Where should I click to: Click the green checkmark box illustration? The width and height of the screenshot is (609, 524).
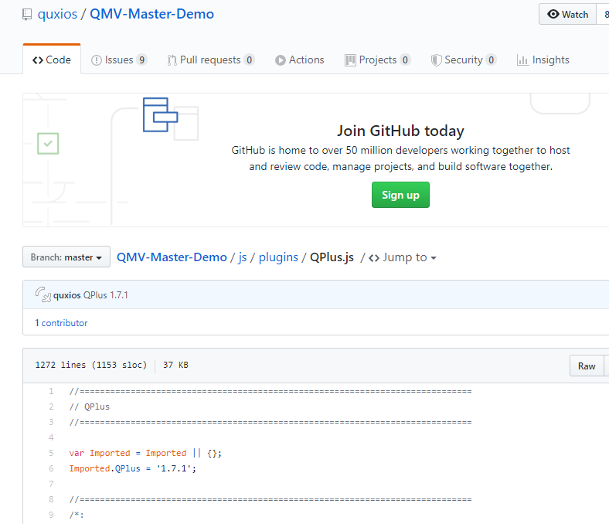tap(48, 143)
